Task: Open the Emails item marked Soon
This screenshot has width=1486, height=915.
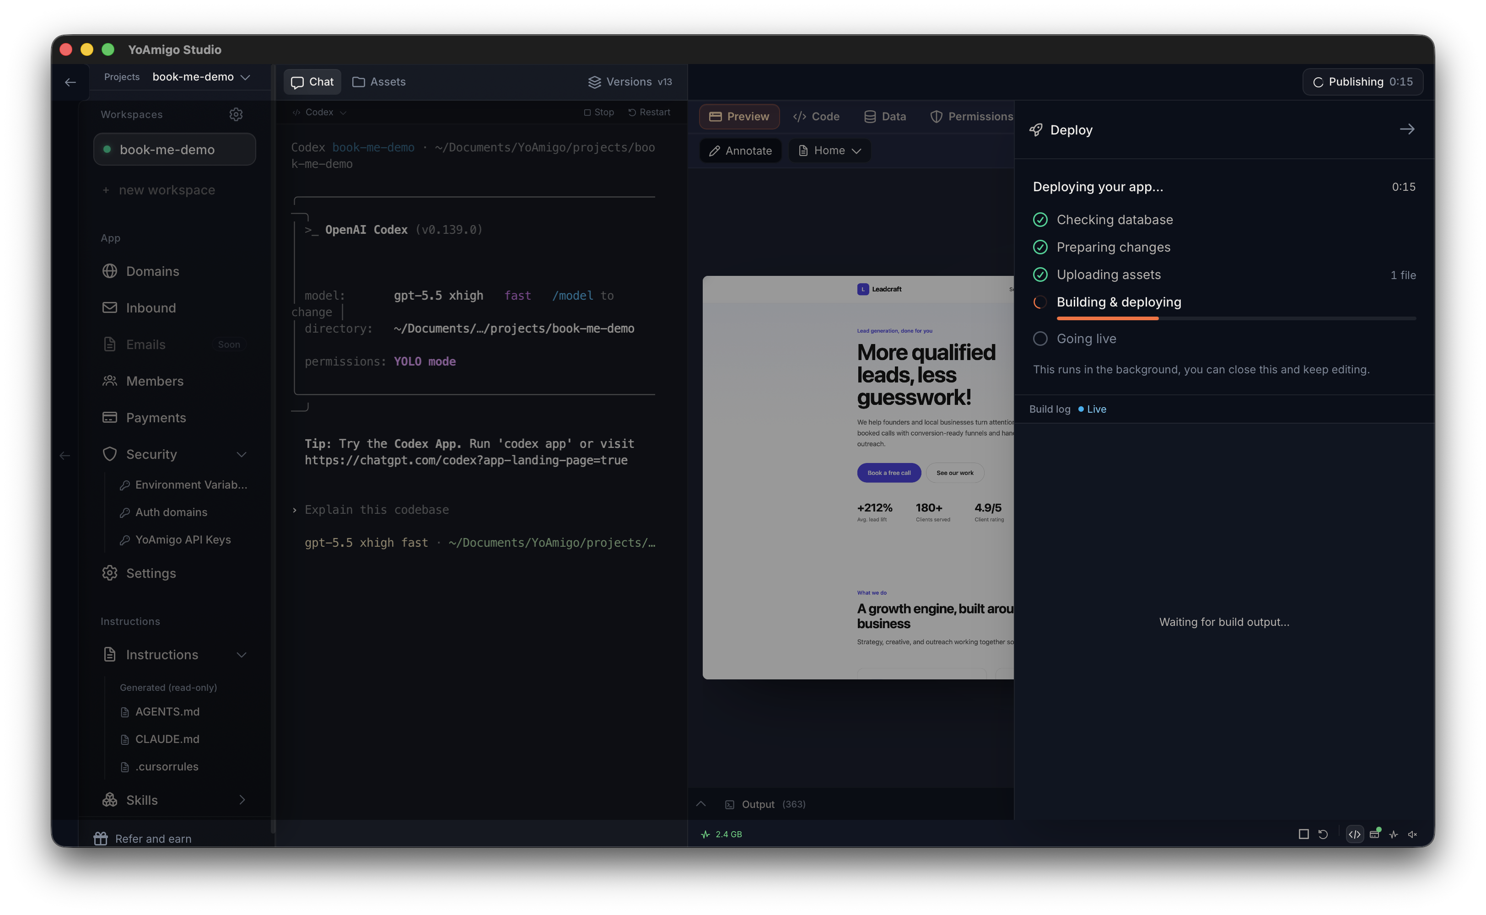Action: [x=174, y=344]
